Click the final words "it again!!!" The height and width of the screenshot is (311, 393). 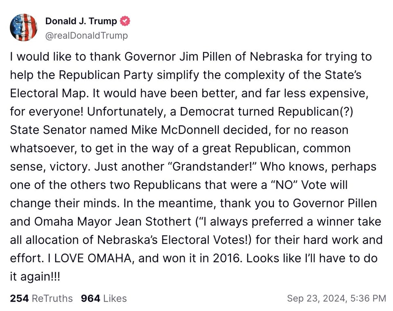click(x=35, y=276)
